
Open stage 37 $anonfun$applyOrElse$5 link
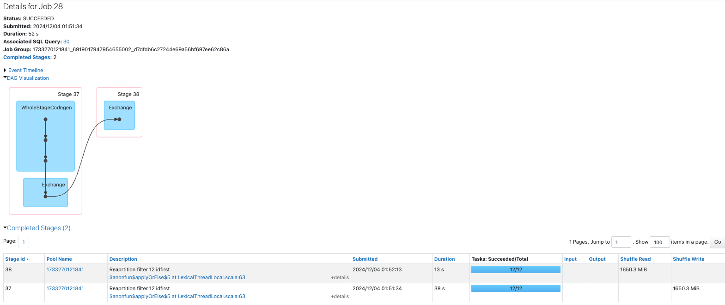177,296
